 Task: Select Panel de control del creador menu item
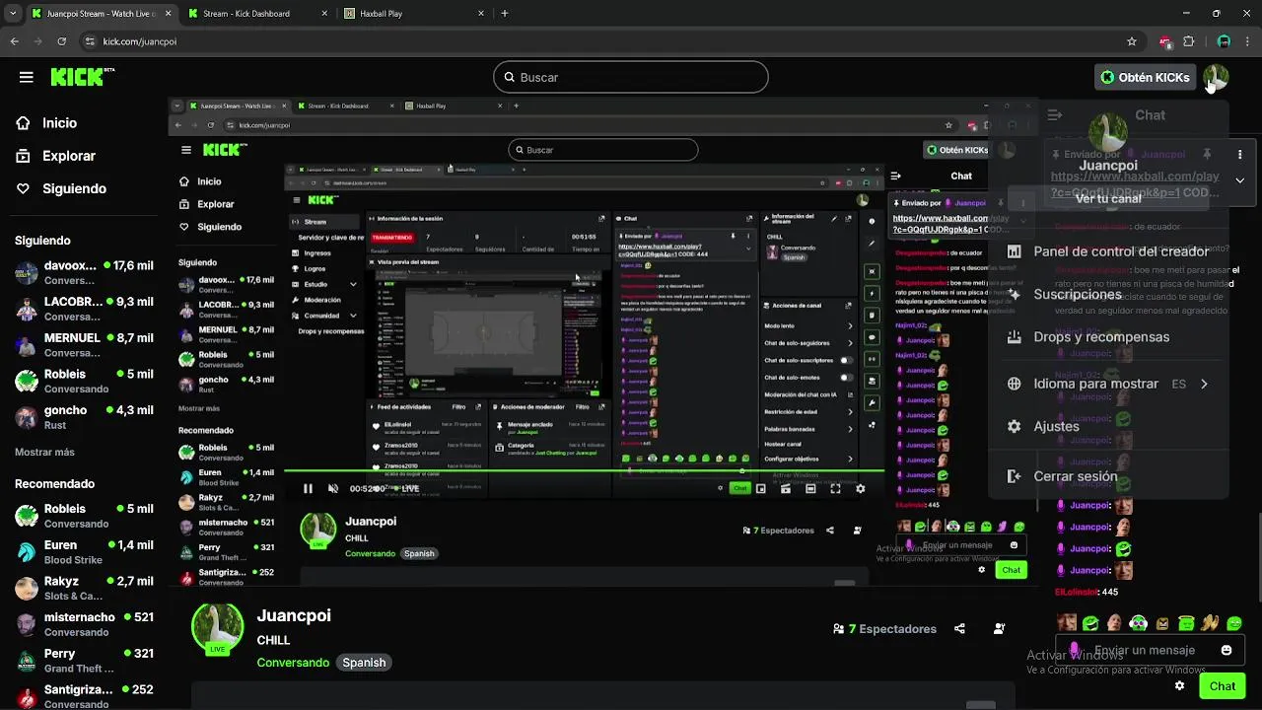pos(1108,251)
